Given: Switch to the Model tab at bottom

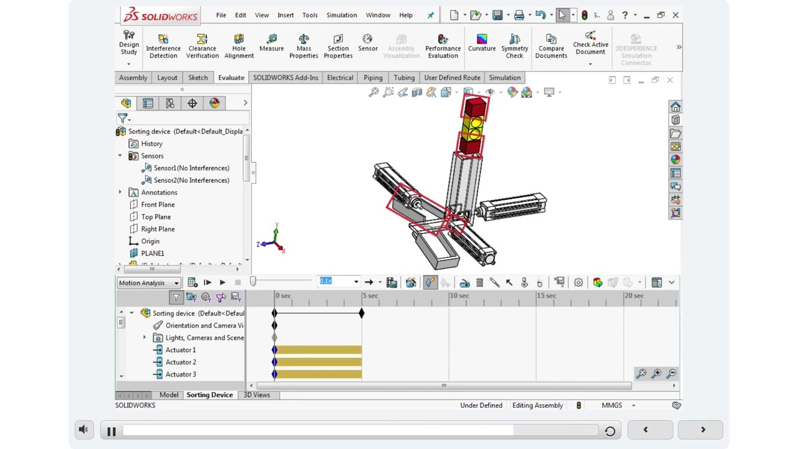Looking at the screenshot, I should [169, 395].
